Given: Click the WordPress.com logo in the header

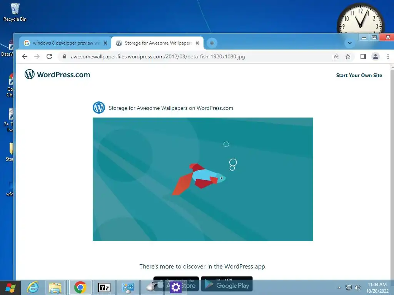Looking at the screenshot, I should coord(57,75).
